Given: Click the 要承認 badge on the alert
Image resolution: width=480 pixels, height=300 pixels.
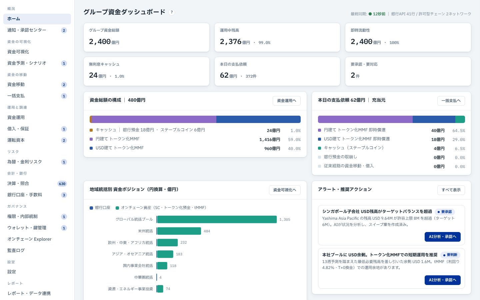Looking at the screenshot, I should 445,212.
